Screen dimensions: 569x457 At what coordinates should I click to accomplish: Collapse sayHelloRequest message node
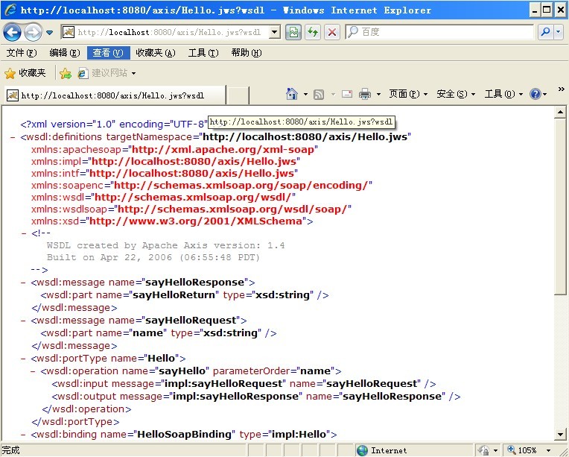(x=24, y=321)
